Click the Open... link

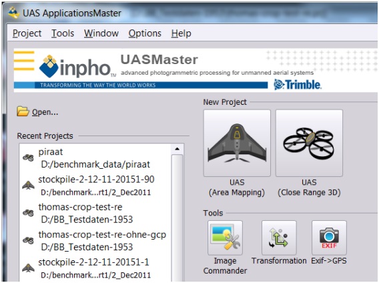[x=45, y=112]
